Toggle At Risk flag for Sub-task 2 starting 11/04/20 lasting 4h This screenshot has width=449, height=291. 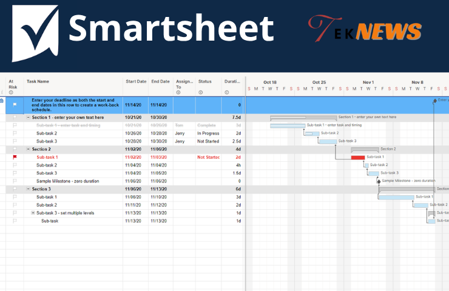point(15,165)
